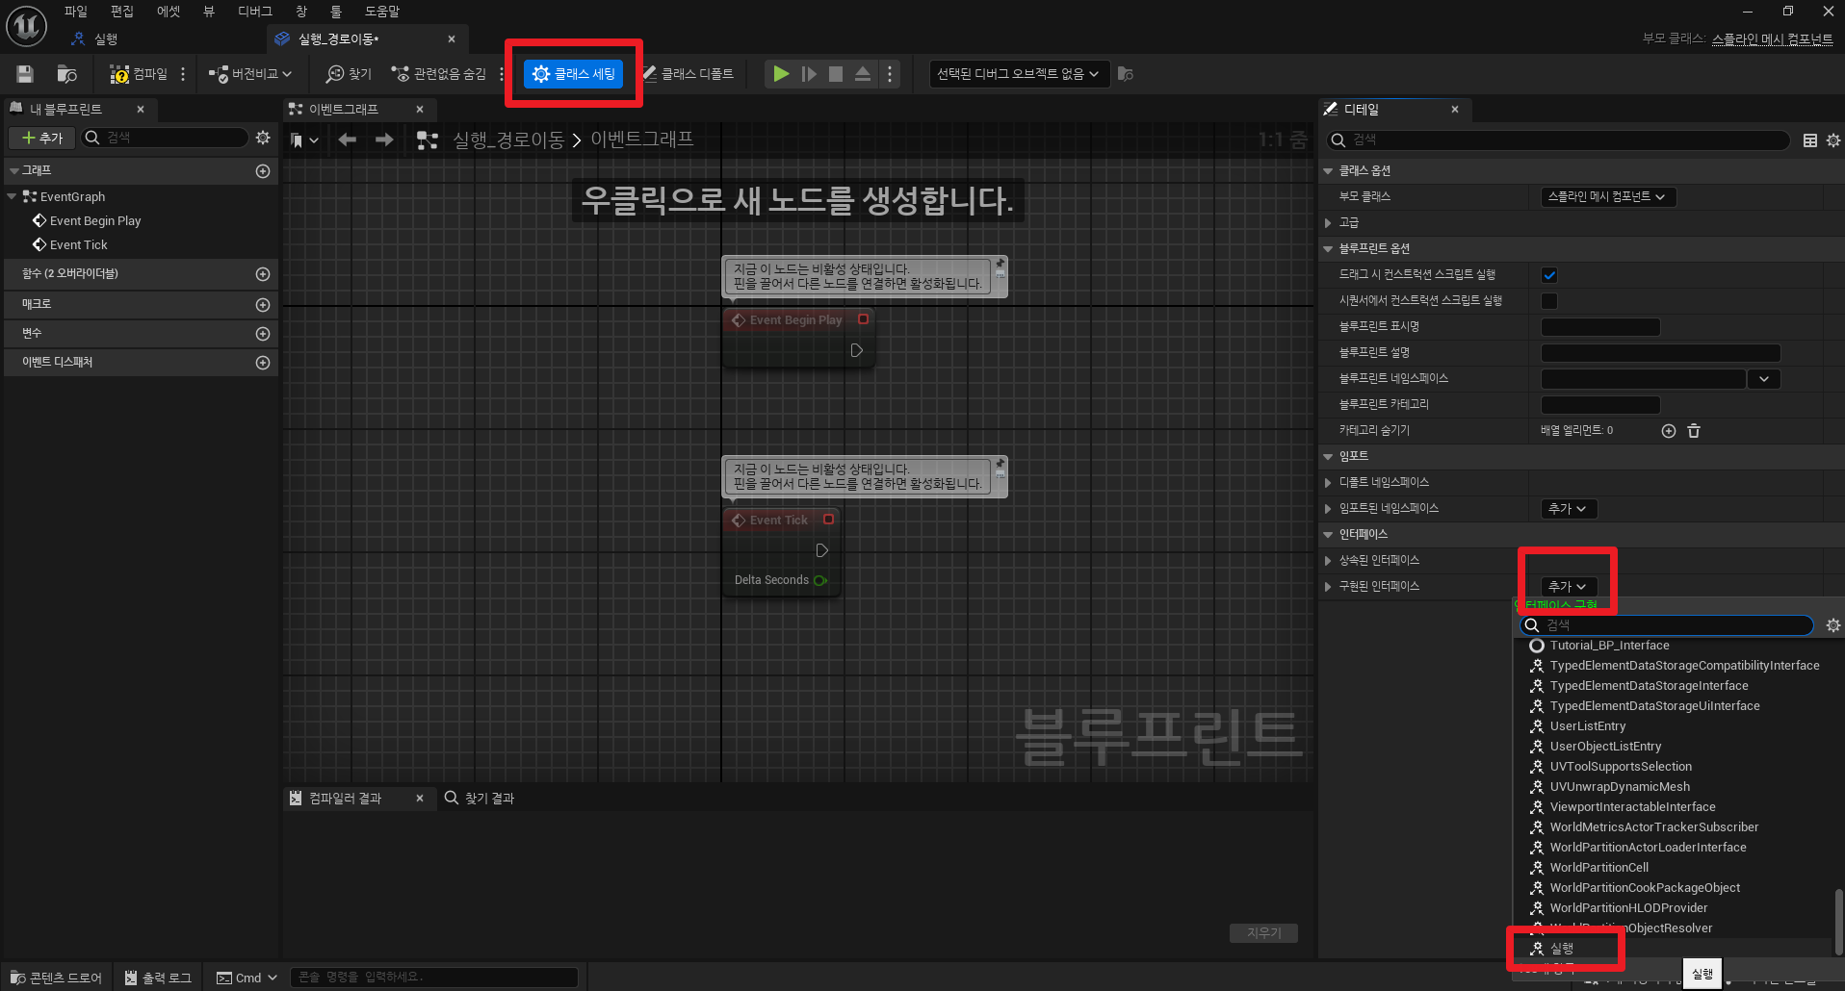Open 클래스 디폴트 class defaults
The width and height of the screenshot is (1845, 991).
pos(688,74)
